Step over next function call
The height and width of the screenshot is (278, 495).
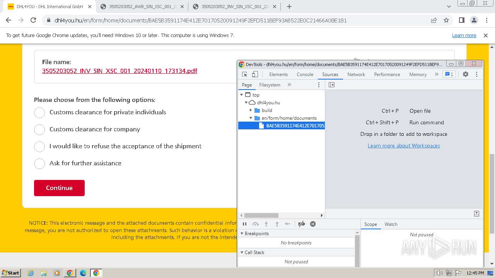pos(255,224)
